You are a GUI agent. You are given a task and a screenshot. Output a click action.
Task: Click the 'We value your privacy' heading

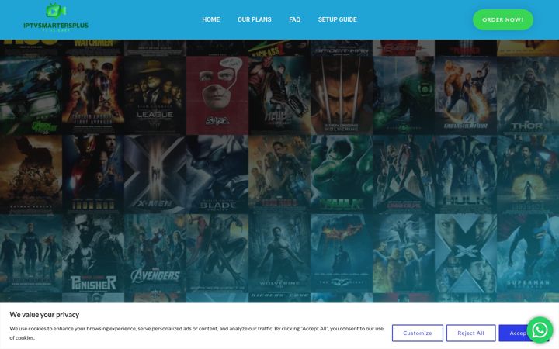(44, 314)
